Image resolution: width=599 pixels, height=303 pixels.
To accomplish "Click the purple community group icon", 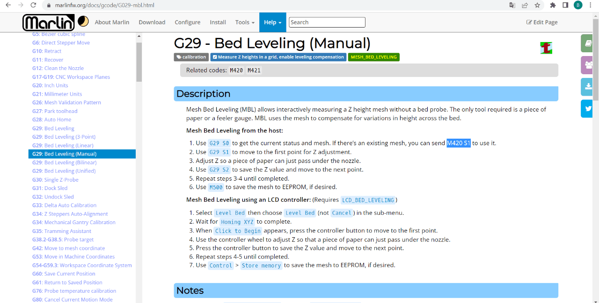I will [x=587, y=65].
